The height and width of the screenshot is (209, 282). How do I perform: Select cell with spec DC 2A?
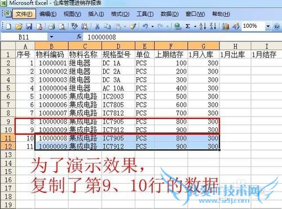(x=118, y=72)
